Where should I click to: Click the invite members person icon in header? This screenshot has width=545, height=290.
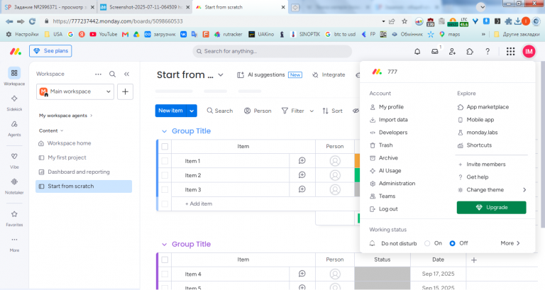click(x=452, y=51)
